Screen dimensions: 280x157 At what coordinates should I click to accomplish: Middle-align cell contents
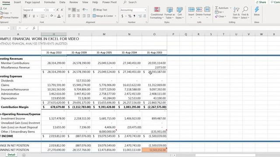tap(74, 10)
